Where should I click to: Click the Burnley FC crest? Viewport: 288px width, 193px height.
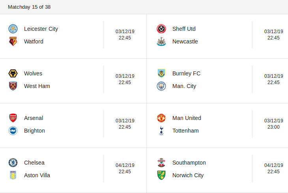[x=161, y=73]
